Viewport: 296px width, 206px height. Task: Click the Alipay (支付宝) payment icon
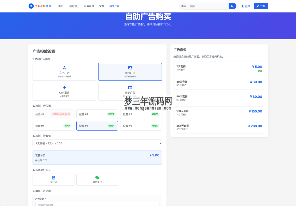tap(53, 178)
